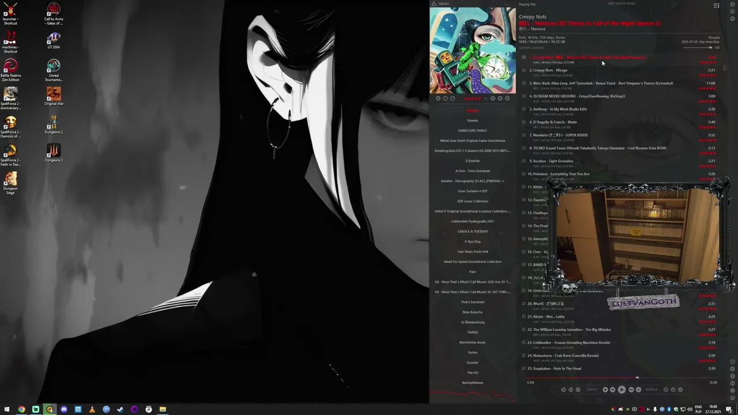
Task: Uncheck track 6 D'Angello & Francis - Blade
Action: point(524,122)
